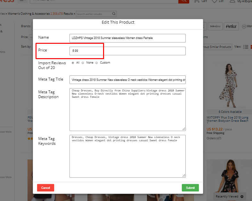The height and width of the screenshot is (201, 252).
Task: Click the search-within-results magnifier icon
Action: [x=114, y=14]
